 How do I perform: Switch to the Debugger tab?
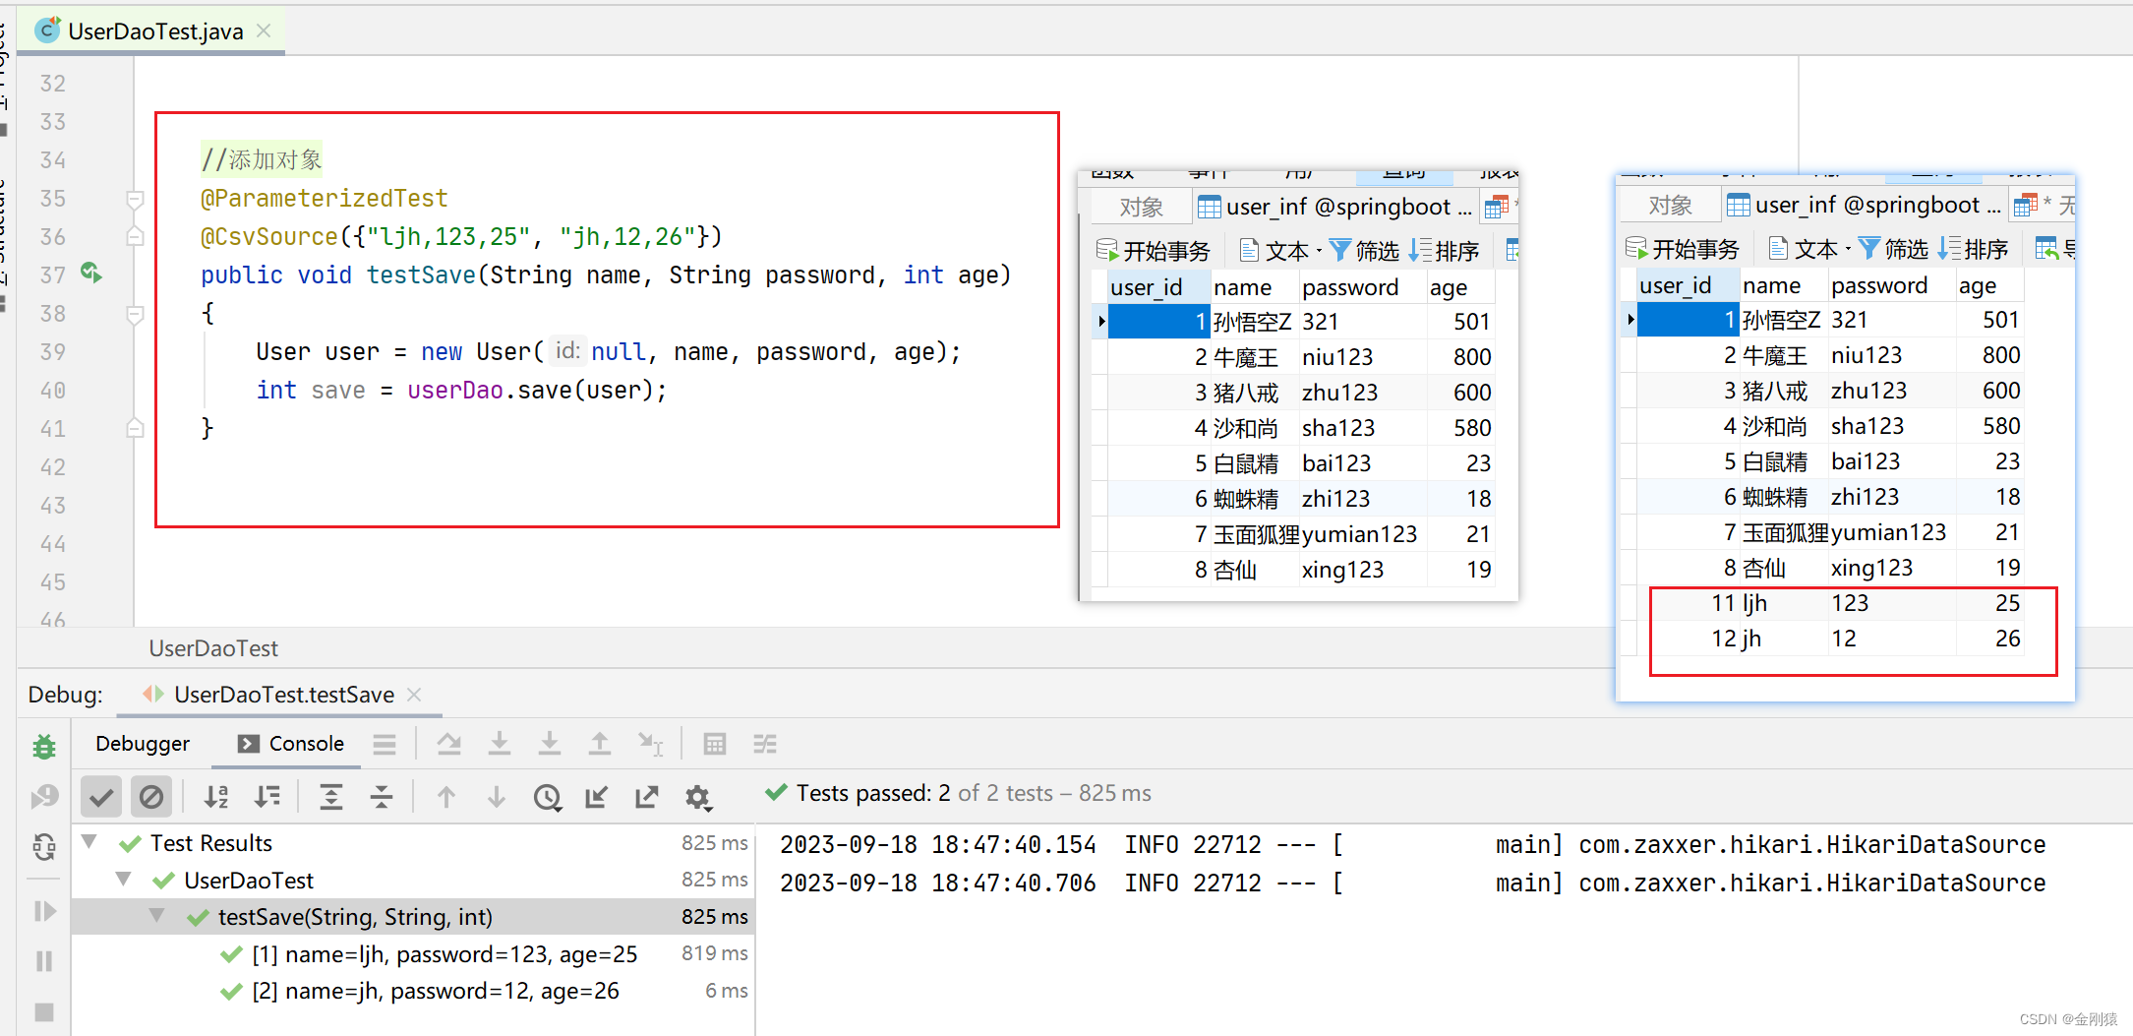point(143,744)
